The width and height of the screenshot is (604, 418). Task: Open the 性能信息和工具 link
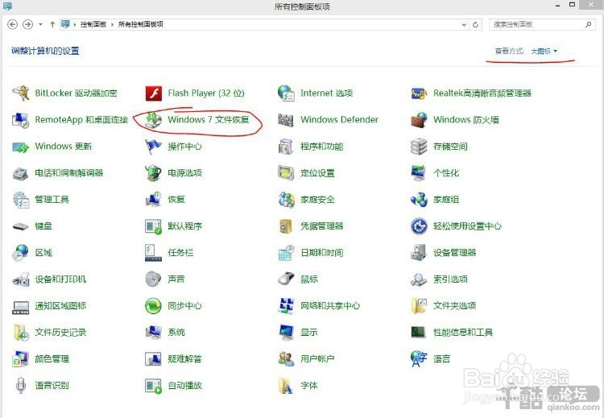463,333
